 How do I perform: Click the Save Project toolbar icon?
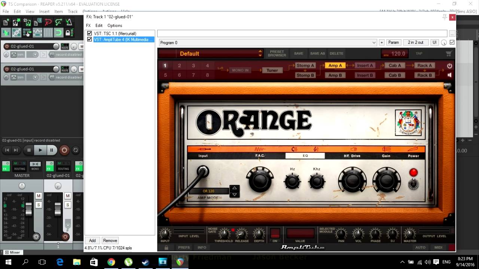click(x=27, y=22)
